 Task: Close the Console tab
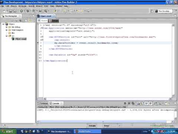(x=62, y=103)
